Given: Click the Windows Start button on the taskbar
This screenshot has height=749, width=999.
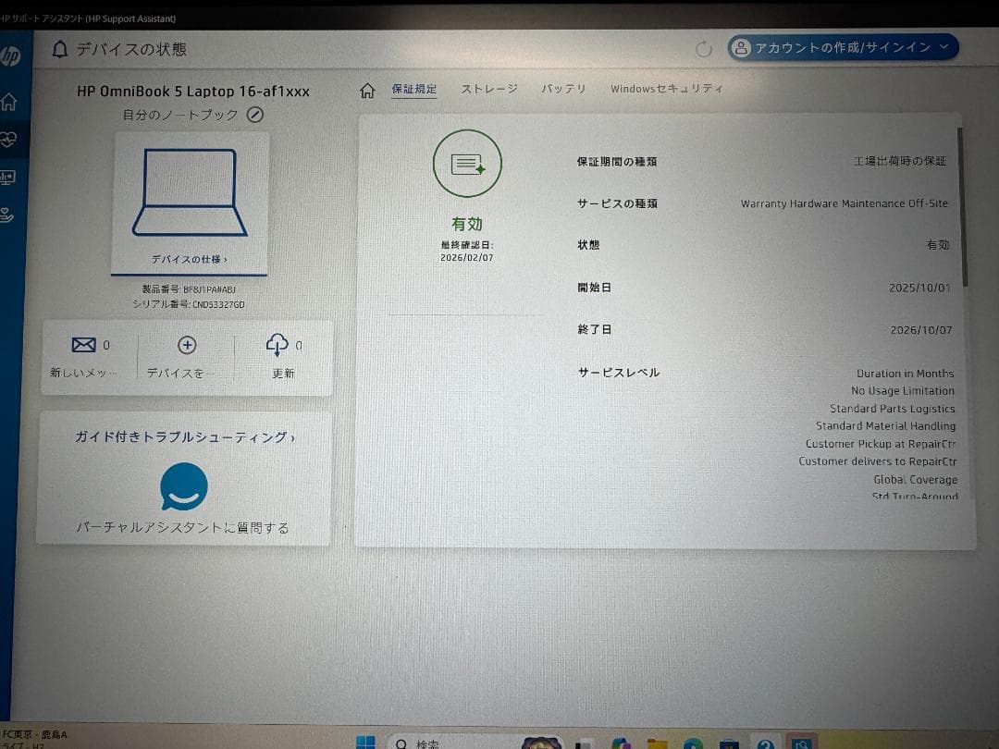Looking at the screenshot, I should 364,742.
